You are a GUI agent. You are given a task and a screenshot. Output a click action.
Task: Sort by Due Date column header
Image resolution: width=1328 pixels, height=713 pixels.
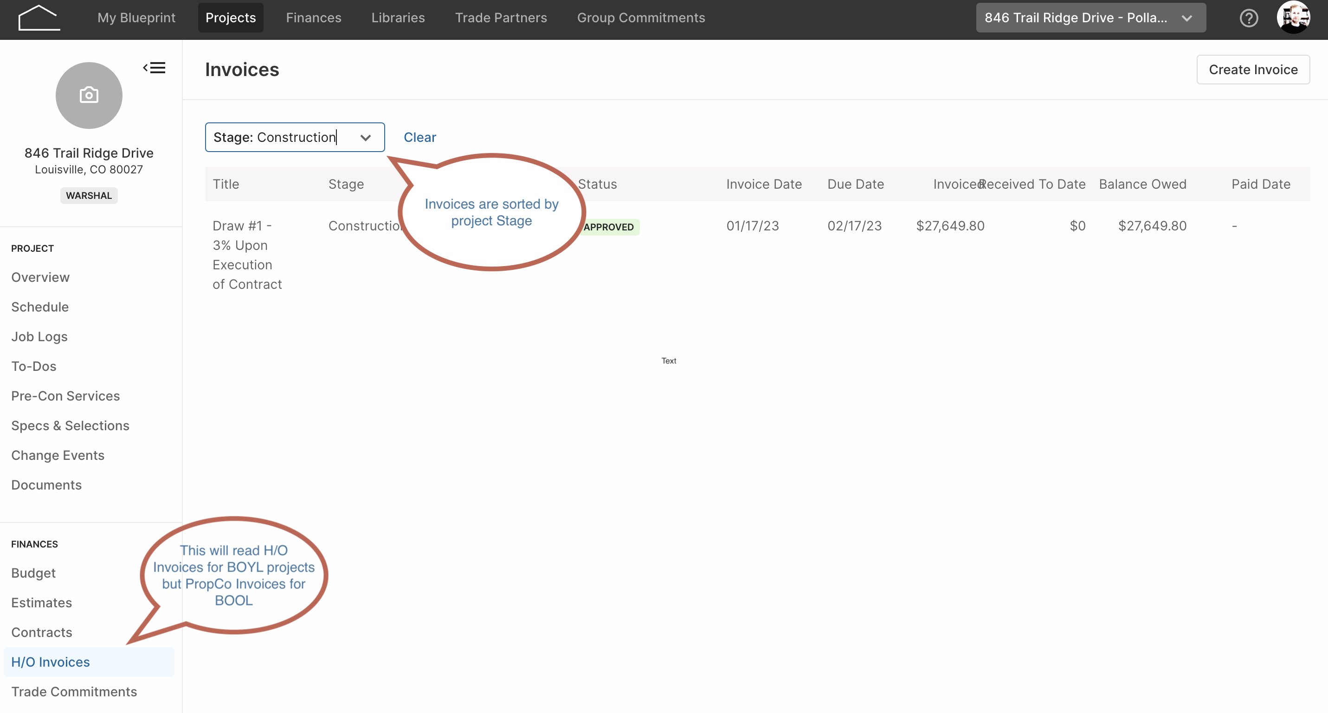[855, 184]
